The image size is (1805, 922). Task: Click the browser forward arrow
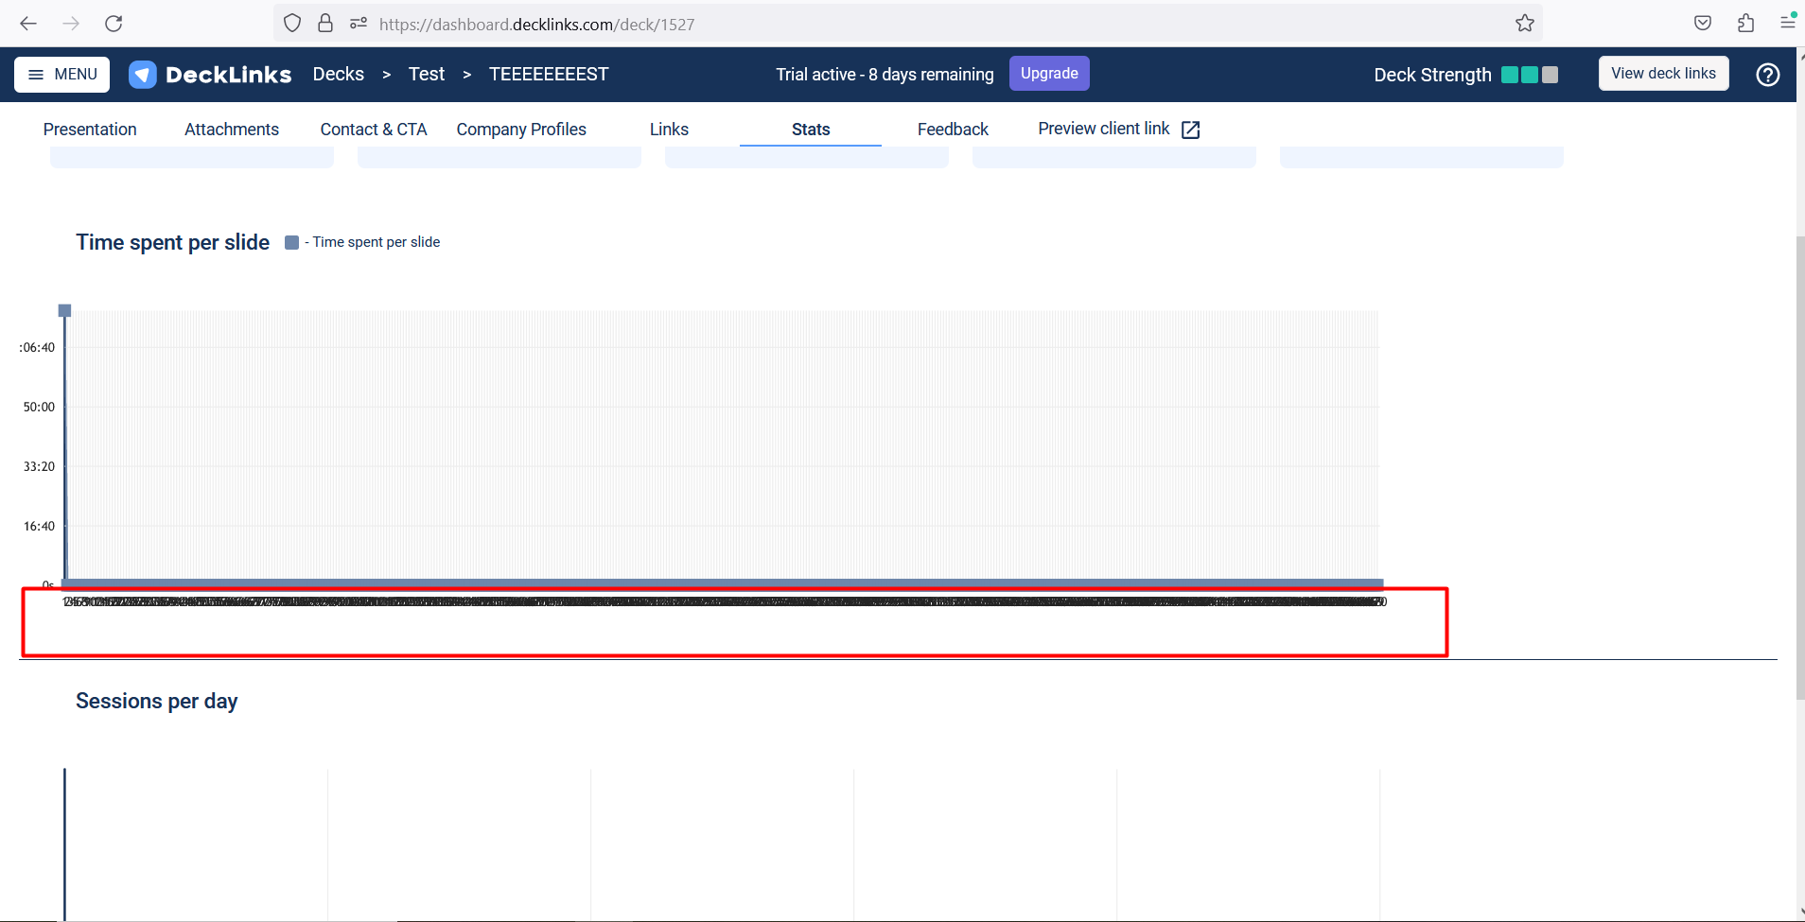coord(71,24)
